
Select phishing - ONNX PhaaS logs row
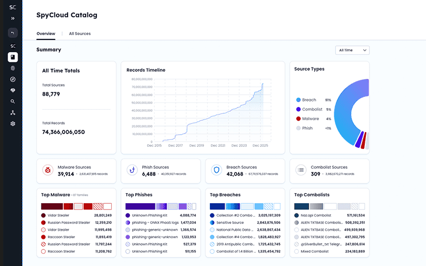(161, 222)
